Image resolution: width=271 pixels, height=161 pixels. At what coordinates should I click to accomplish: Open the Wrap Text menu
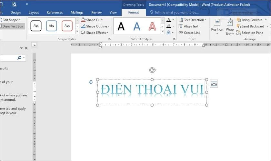pos(230,27)
